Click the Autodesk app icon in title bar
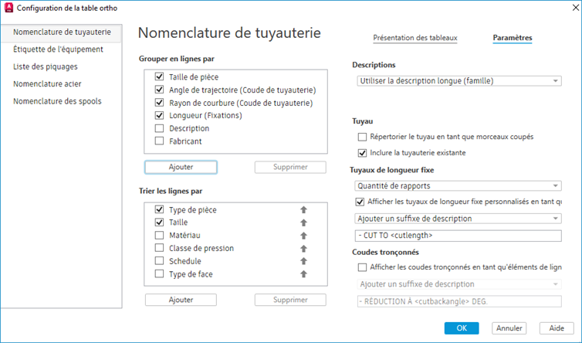The height and width of the screenshot is (343, 582). click(x=9, y=8)
